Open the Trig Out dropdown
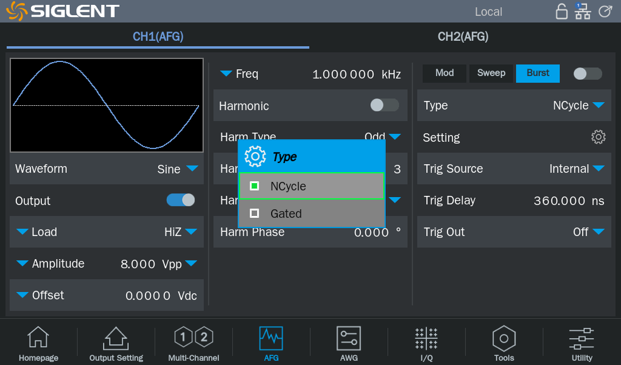Viewport: 621px width, 365px height. point(588,232)
